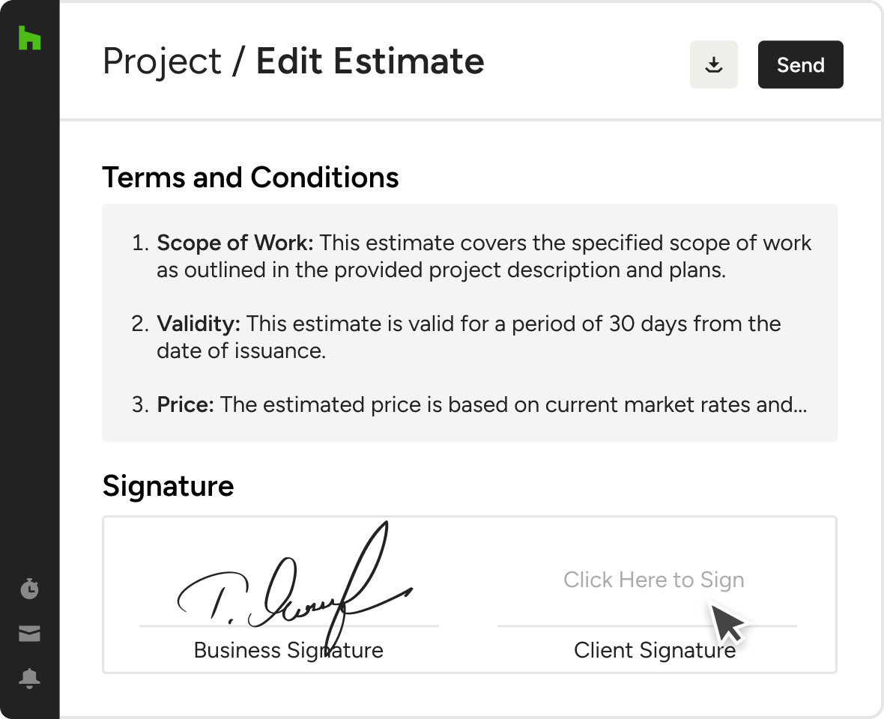
Task: Click the green Houzz logo icon
Action: [29, 37]
